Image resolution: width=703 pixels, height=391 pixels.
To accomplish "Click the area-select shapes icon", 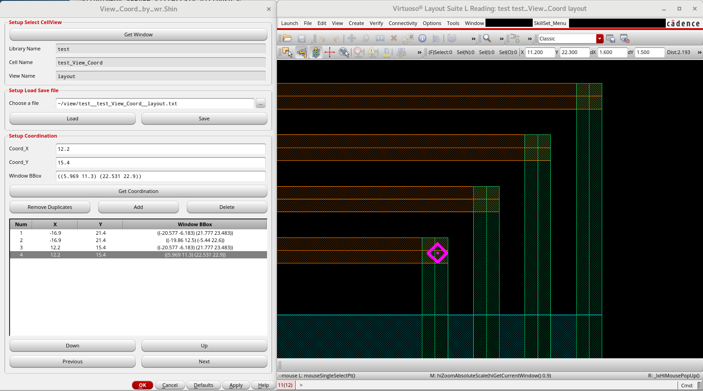I will tap(344, 52).
